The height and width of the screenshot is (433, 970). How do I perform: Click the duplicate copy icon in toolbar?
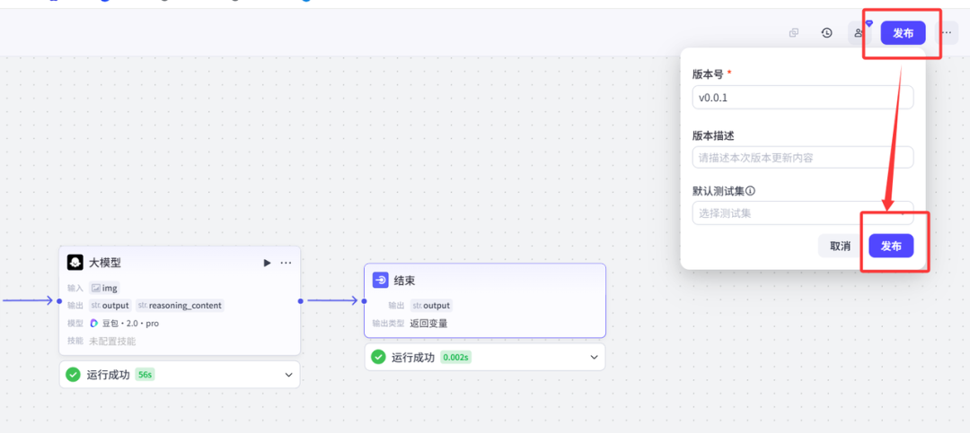click(x=794, y=33)
